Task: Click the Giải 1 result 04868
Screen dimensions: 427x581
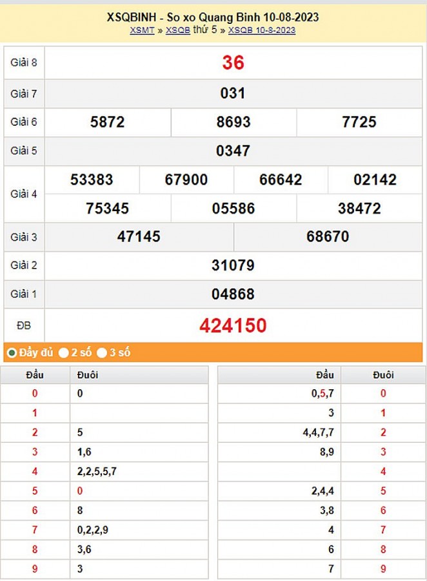Action: point(233,294)
